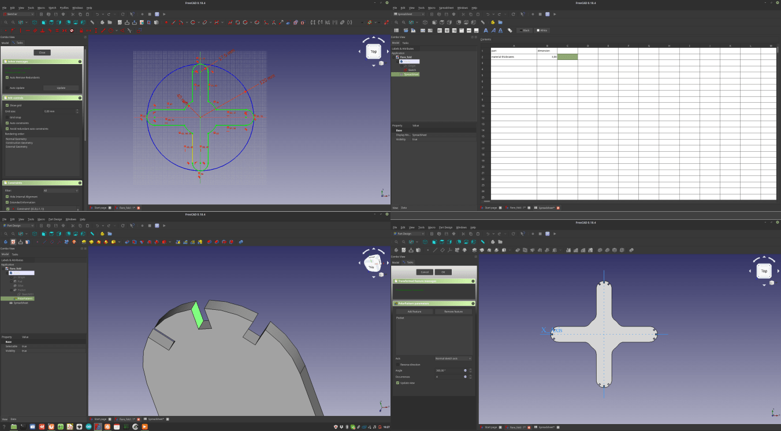This screenshot has width=781, height=431.
Task: Click the Execute macro play icon in Sketcher window
Action: [164, 14]
